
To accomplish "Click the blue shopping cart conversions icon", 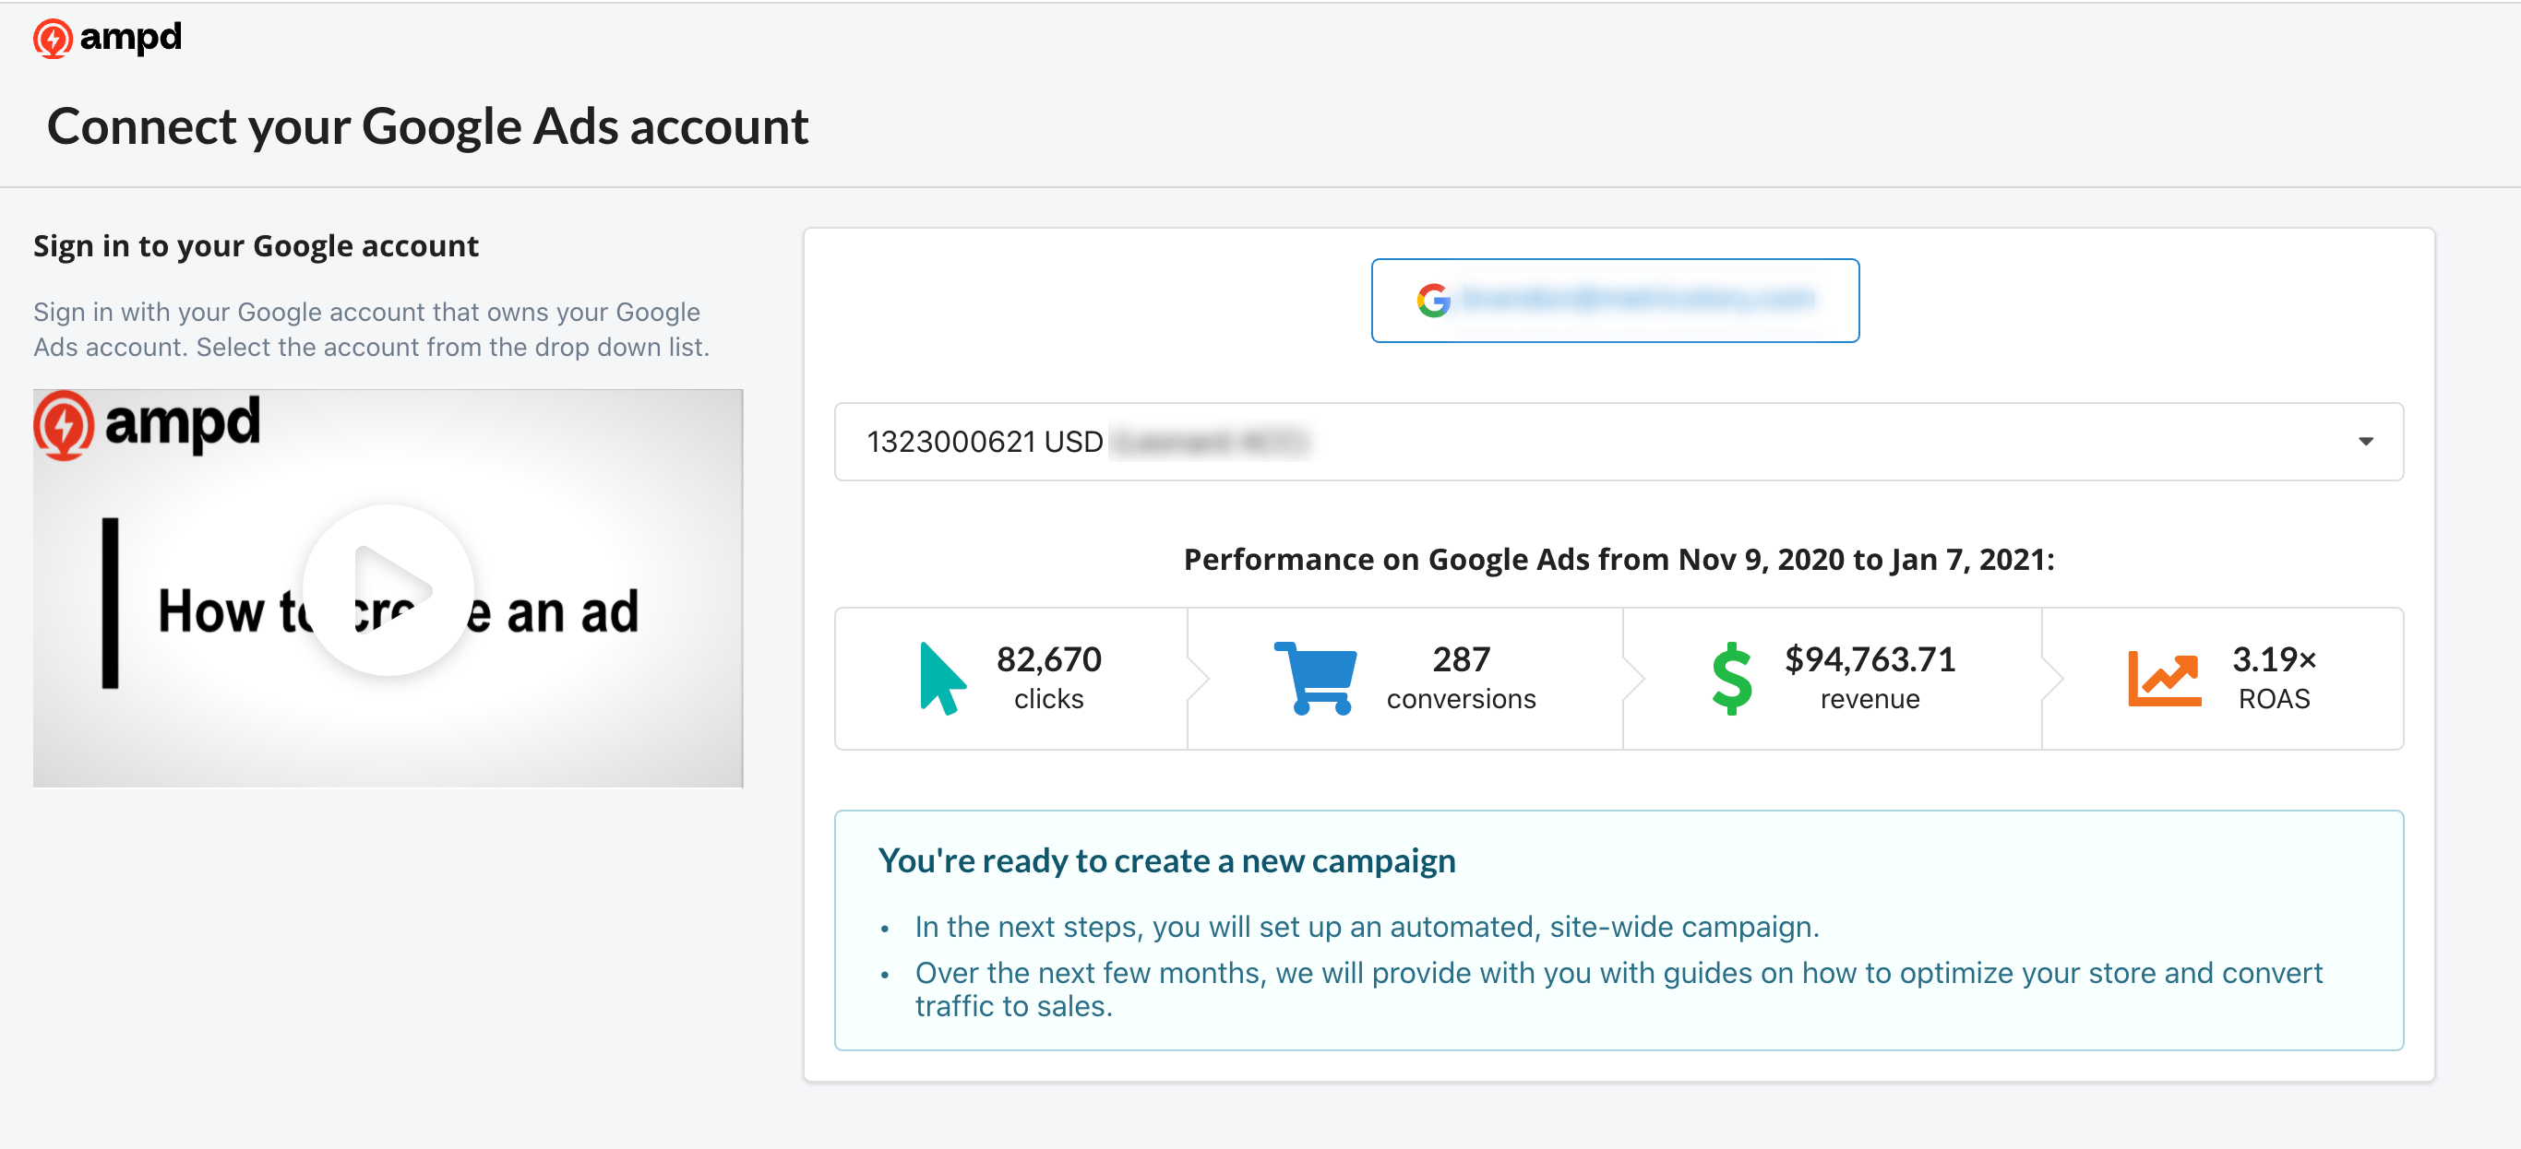I will [x=1316, y=679].
